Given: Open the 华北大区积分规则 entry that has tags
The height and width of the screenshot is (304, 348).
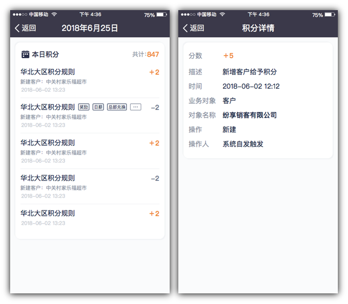Looking at the screenshot, I should (48, 107).
